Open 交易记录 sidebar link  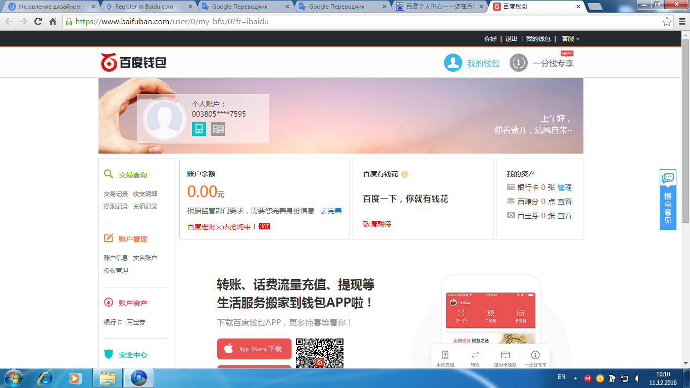(x=116, y=193)
